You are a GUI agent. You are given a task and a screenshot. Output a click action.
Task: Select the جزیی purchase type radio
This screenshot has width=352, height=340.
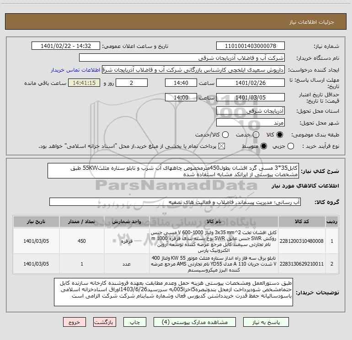[290, 146]
